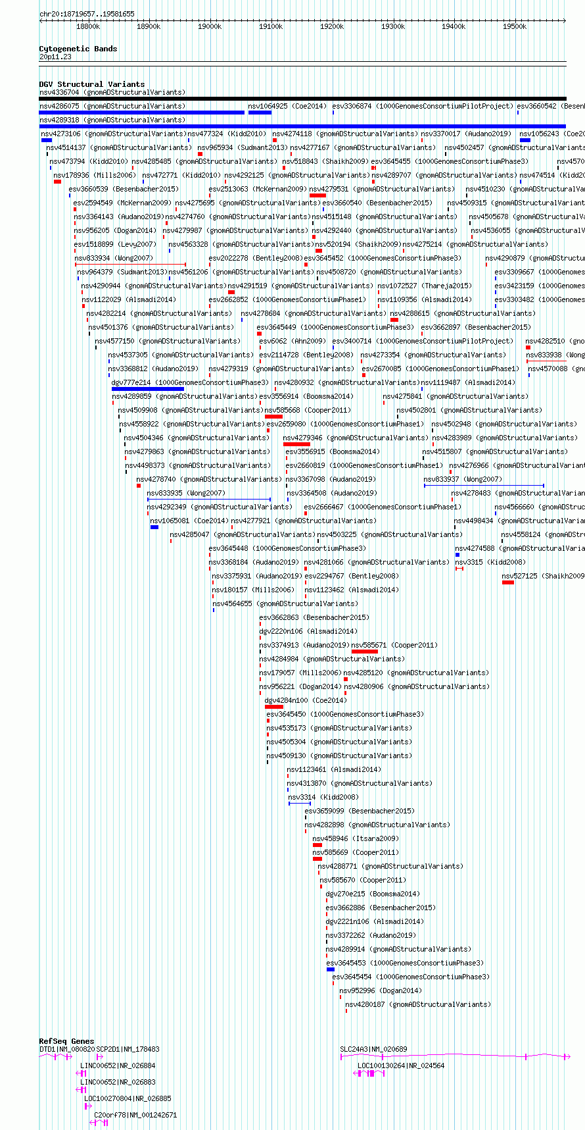Viewport: 585px width, 1130px height.
Task: Open esv2294767 (Bentley2008) variant
Action: pos(352,576)
